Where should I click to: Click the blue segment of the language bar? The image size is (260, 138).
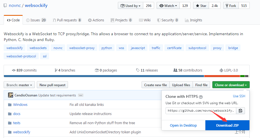(x=104, y=76)
